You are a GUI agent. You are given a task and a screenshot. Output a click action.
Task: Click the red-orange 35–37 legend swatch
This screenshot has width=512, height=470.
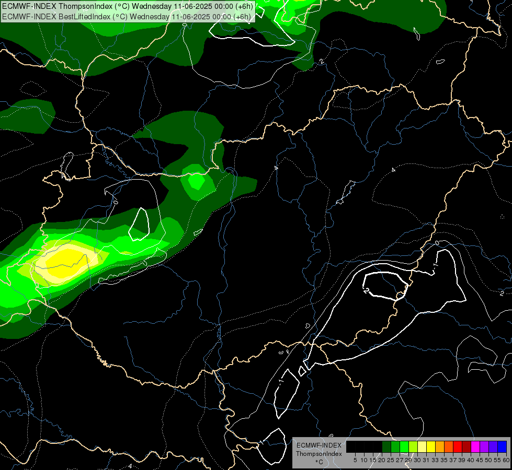pyautogui.click(x=449, y=446)
